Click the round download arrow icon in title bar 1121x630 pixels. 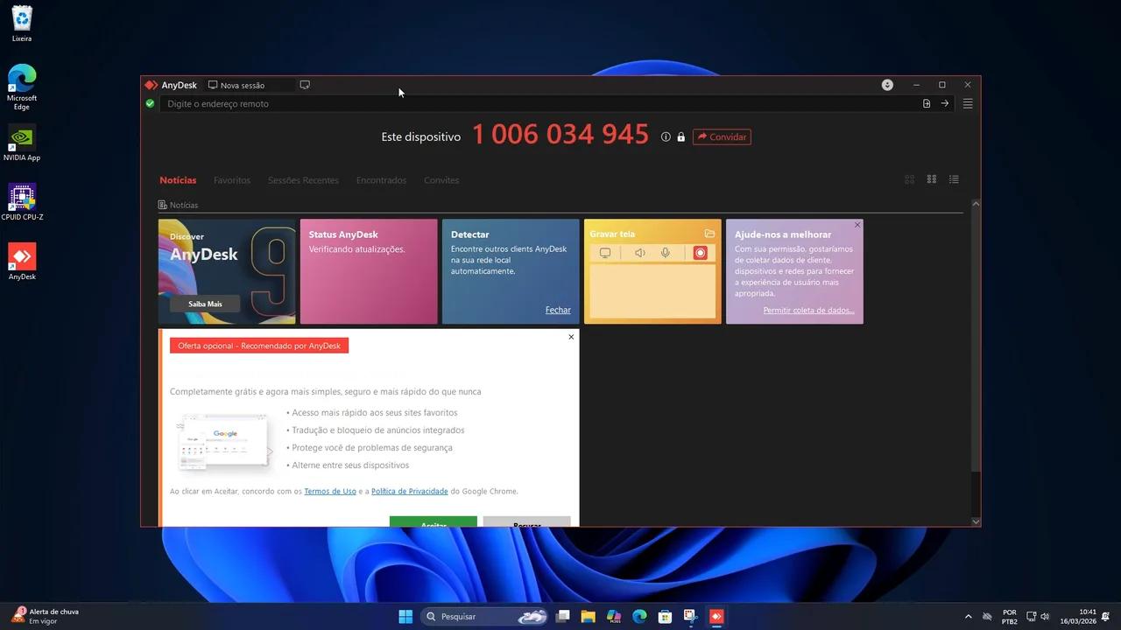click(x=887, y=85)
